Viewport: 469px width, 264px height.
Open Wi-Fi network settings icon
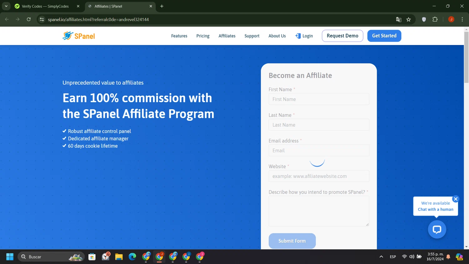tap(404, 257)
